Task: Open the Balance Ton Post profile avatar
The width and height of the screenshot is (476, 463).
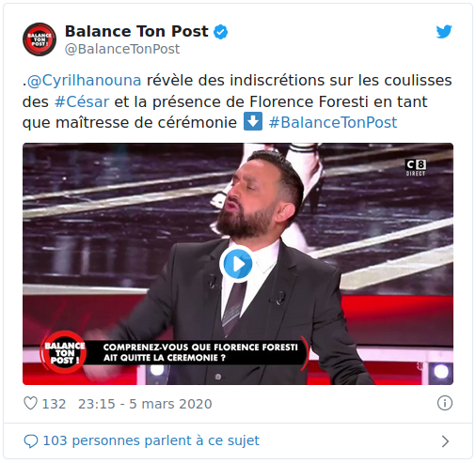Action: click(x=40, y=39)
